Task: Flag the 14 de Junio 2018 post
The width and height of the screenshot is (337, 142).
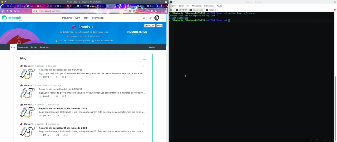Action: [143, 105]
